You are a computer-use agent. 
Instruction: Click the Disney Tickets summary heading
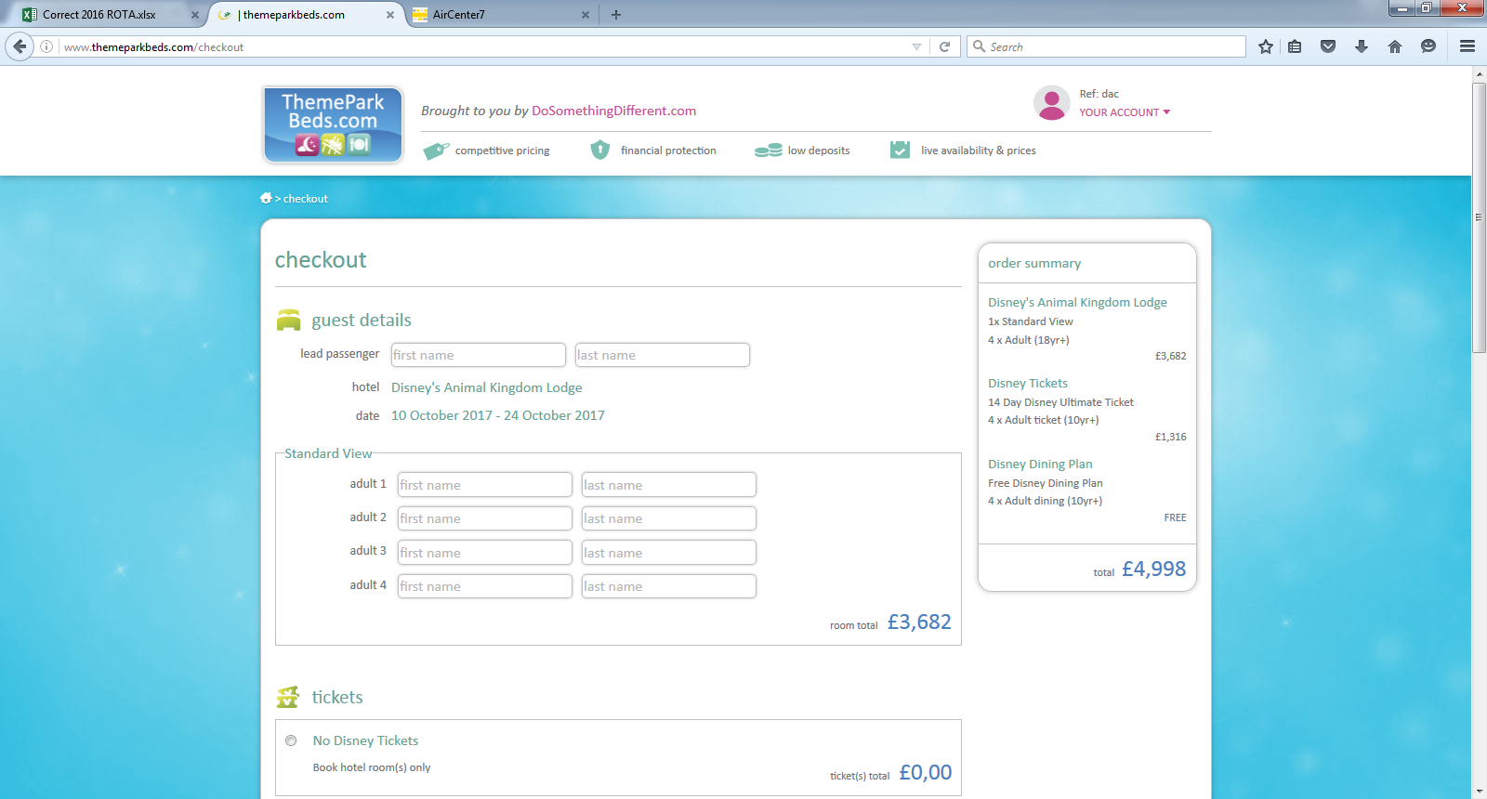[x=1028, y=383]
